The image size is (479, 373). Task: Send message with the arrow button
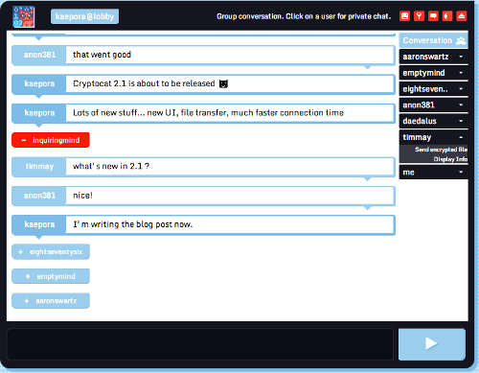tap(432, 344)
